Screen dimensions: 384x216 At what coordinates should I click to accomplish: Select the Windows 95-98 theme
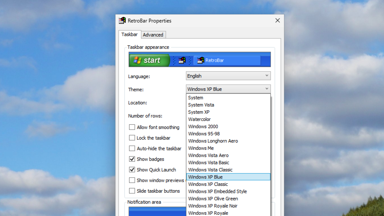[x=228, y=133]
